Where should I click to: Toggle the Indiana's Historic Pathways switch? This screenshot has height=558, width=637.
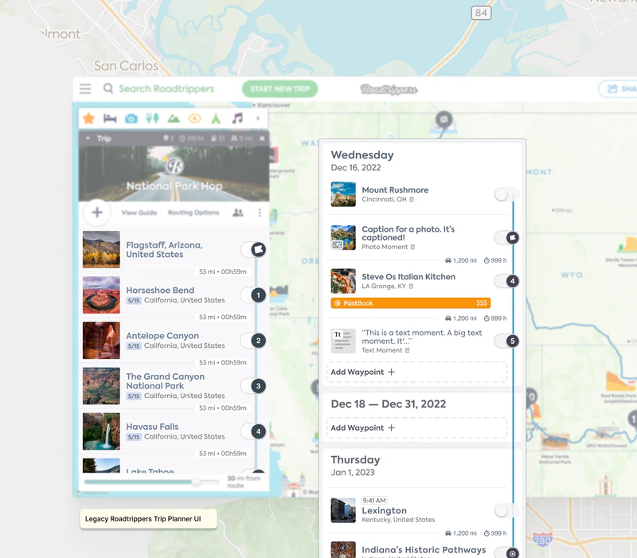pos(506,552)
